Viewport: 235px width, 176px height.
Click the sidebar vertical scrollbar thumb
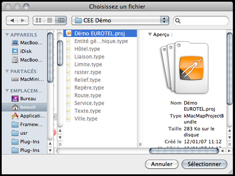(x=50, y=57)
